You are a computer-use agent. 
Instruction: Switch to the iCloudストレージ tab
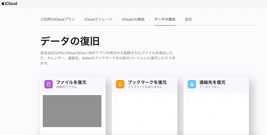(x=98, y=19)
